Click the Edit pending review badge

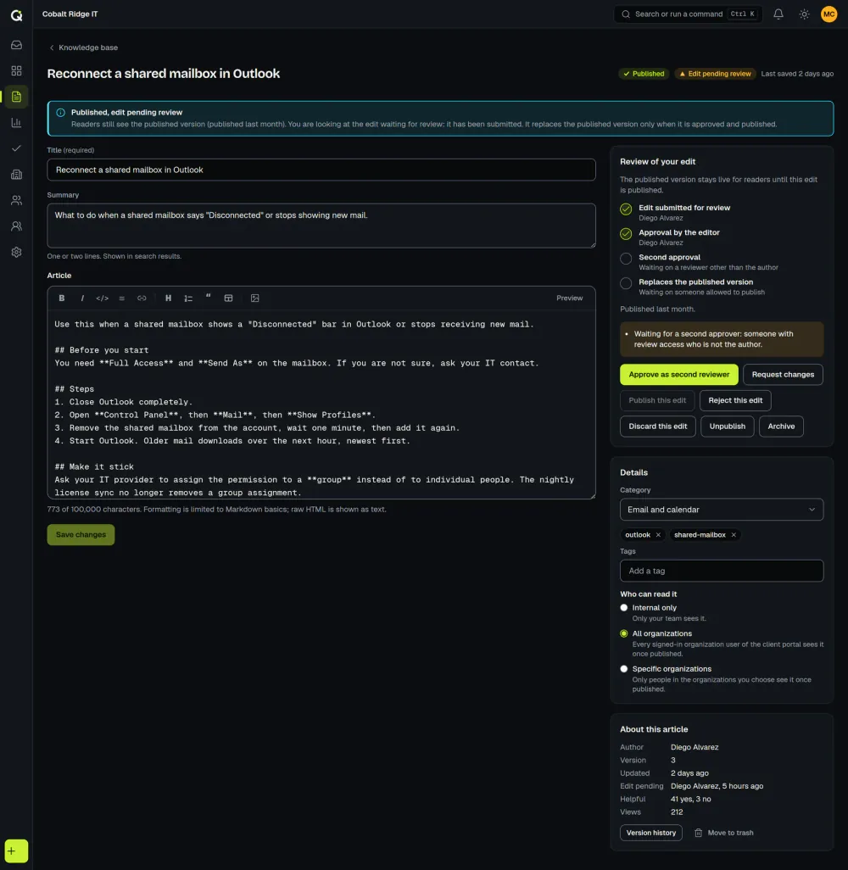click(715, 74)
